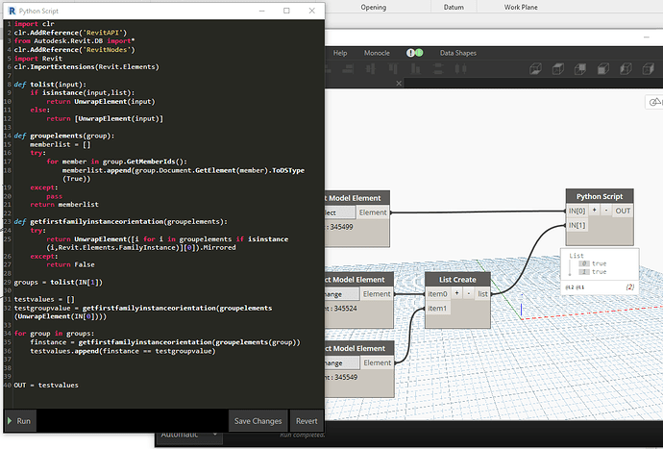The width and height of the screenshot is (663, 449).
Task: Click the Change button on the node with ID 345549
Action: coord(342,362)
